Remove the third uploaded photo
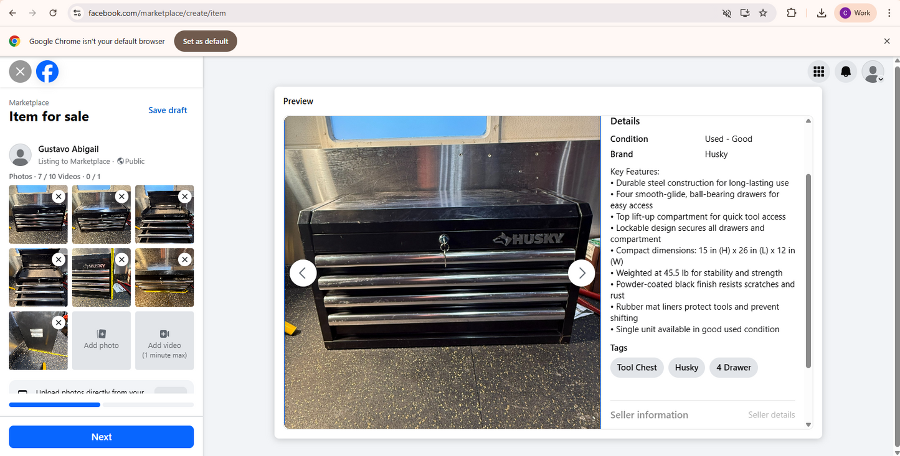 click(184, 197)
